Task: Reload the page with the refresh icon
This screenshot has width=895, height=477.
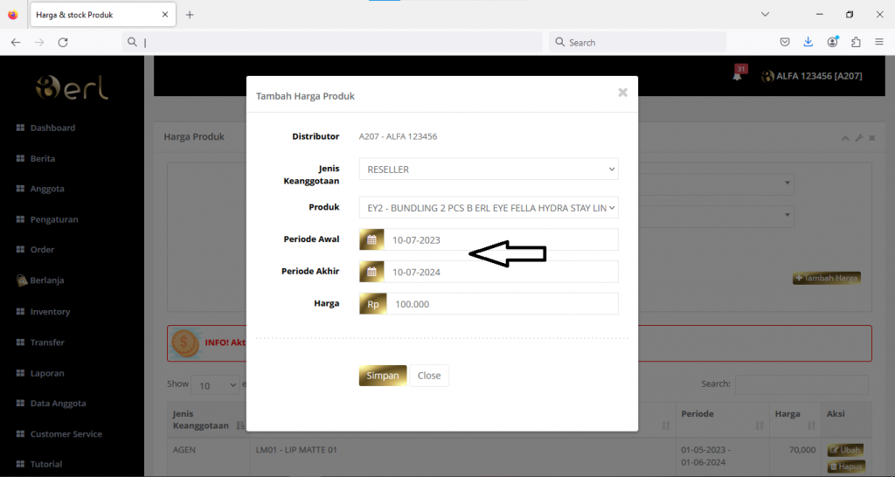Action: tap(63, 42)
